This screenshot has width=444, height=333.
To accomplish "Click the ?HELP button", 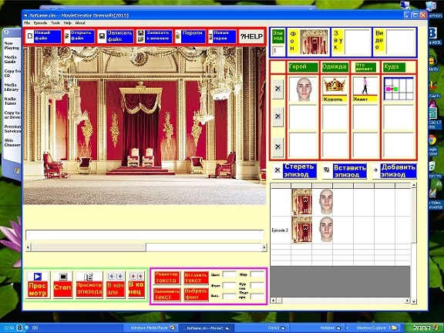I will pos(251,36).
